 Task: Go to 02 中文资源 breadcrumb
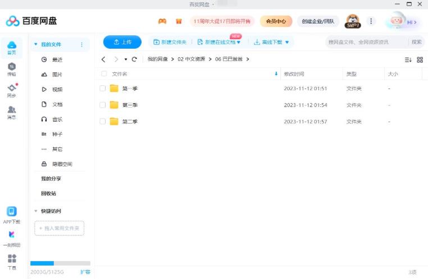tap(191, 59)
